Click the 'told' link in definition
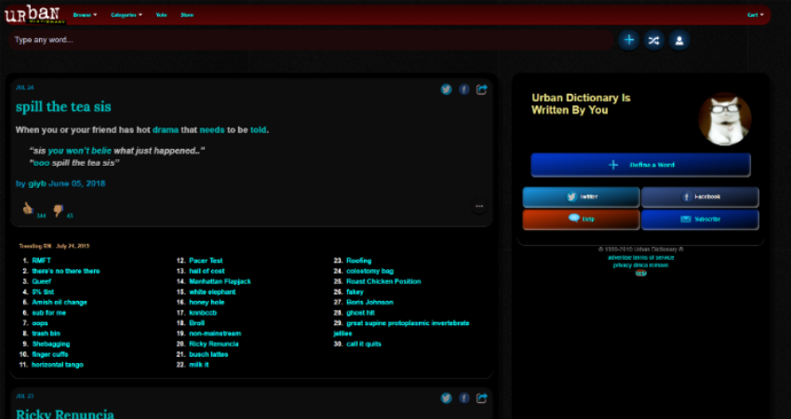 259,129
